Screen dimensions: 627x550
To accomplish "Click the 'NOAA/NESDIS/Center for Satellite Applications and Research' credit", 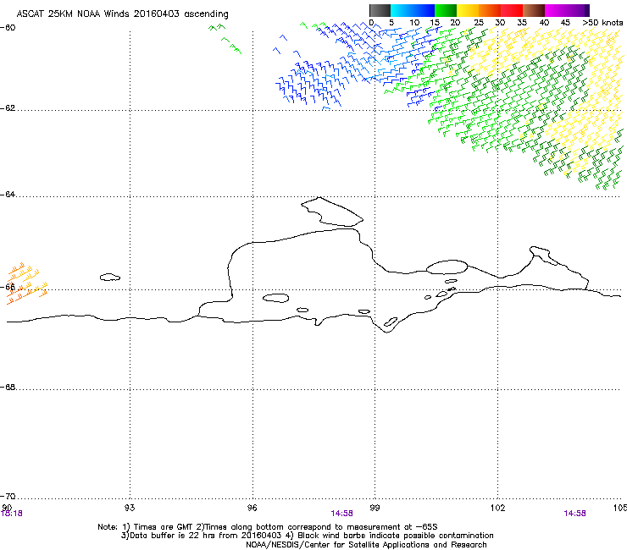I will coord(366,545).
